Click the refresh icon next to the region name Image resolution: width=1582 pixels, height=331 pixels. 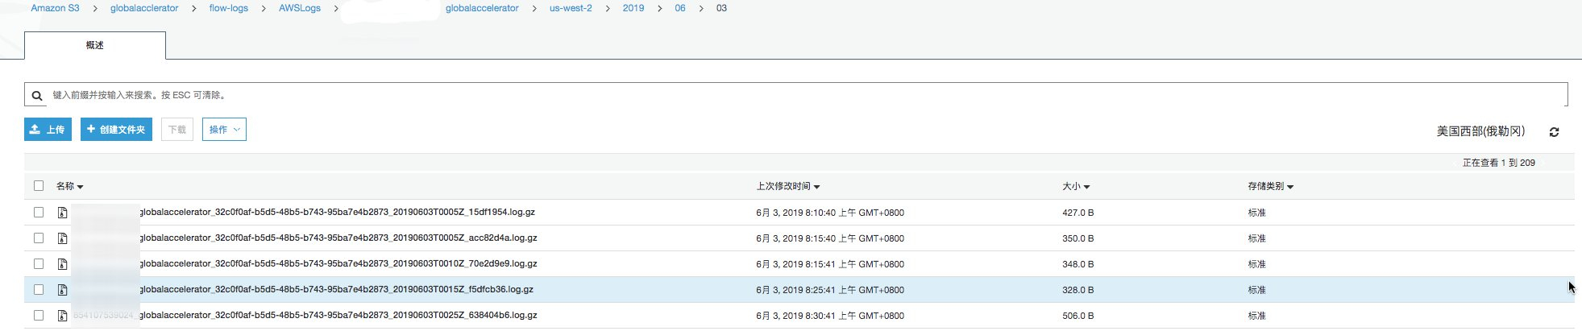coord(1554,132)
